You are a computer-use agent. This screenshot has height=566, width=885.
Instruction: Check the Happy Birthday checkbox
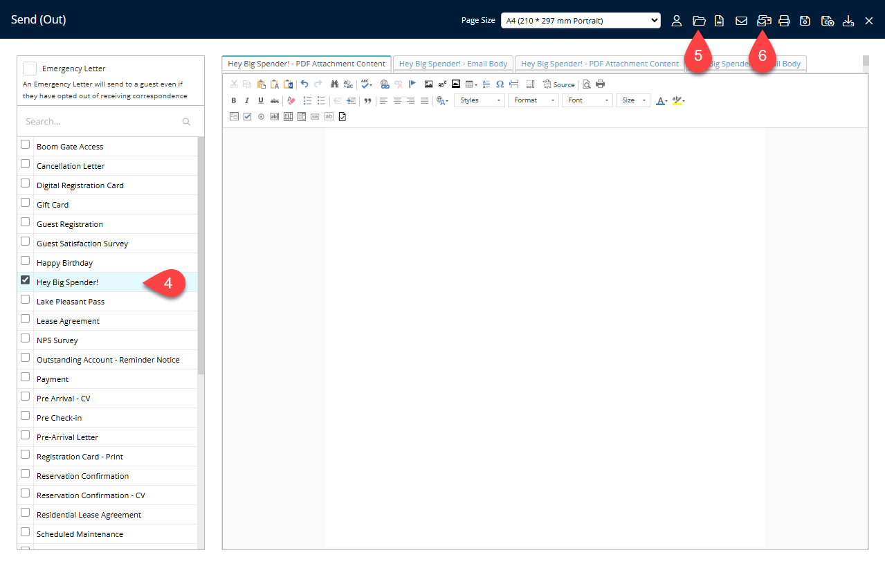(26, 261)
